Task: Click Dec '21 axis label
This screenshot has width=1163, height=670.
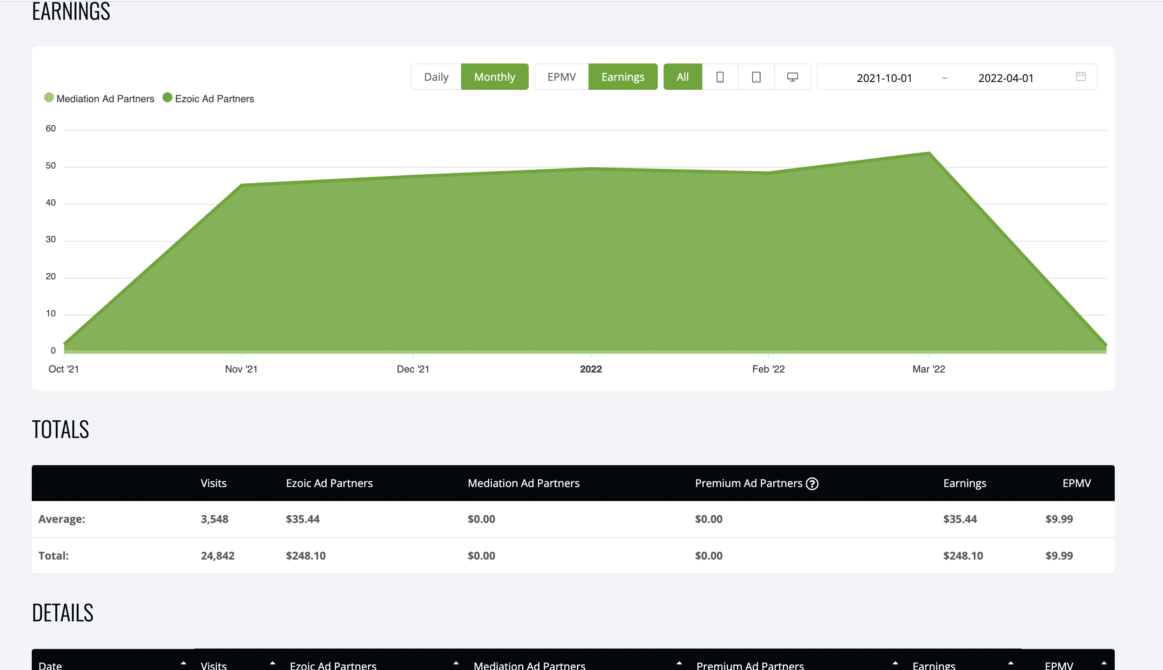Action: (x=413, y=369)
